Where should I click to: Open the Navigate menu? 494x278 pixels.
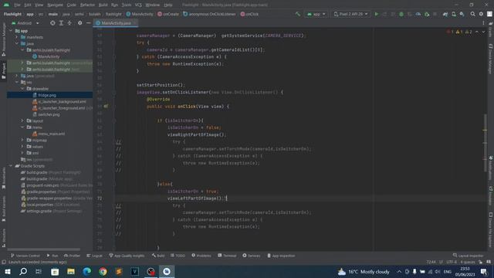[55, 5]
